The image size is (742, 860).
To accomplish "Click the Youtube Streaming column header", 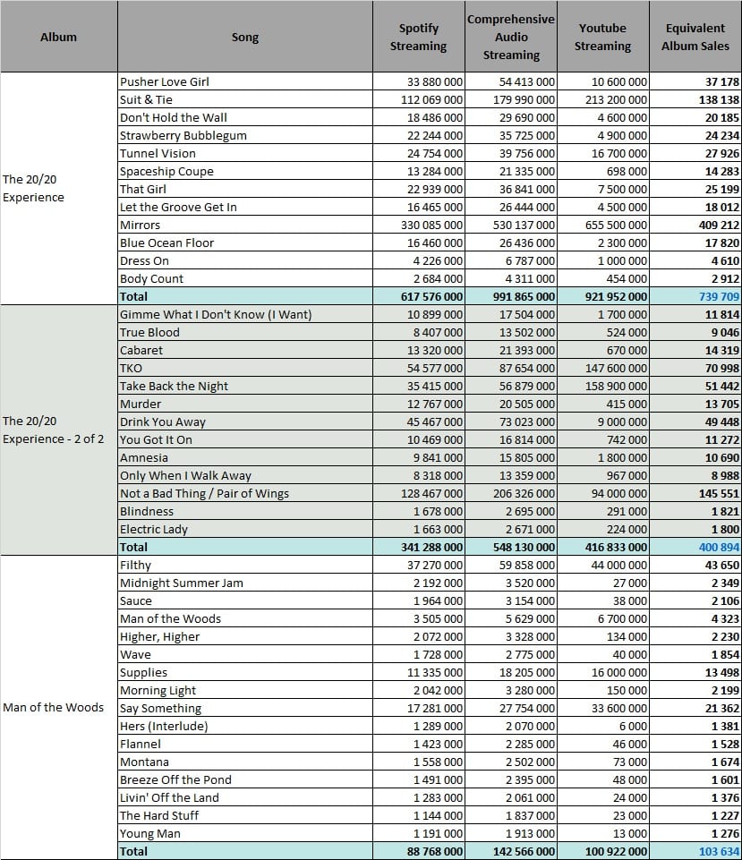I will click(602, 36).
